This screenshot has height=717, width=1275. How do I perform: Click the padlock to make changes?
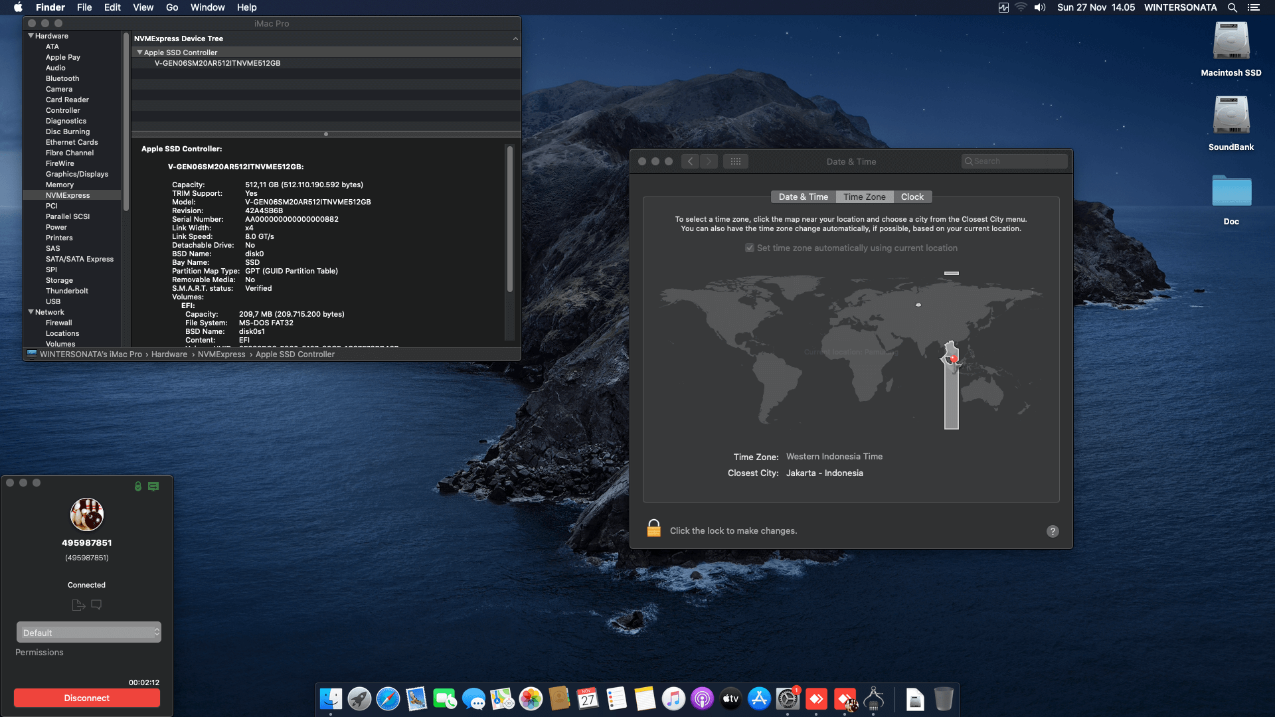point(653,529)
